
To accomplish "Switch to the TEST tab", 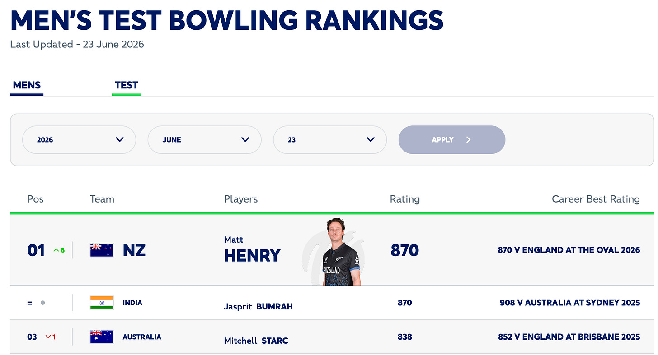I will pyautogui.click(x=127, y=85).
